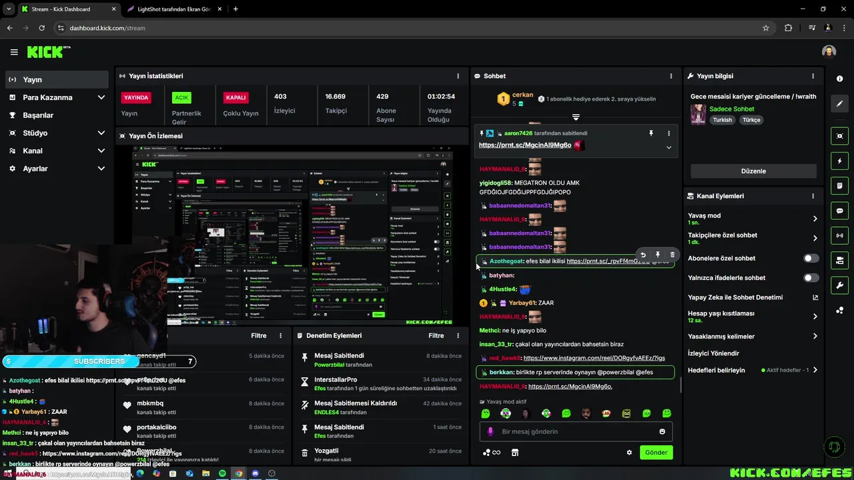Open Discord from the taskbar
The height and width of the screenshot is (480, 854).
tap(255, 473)
